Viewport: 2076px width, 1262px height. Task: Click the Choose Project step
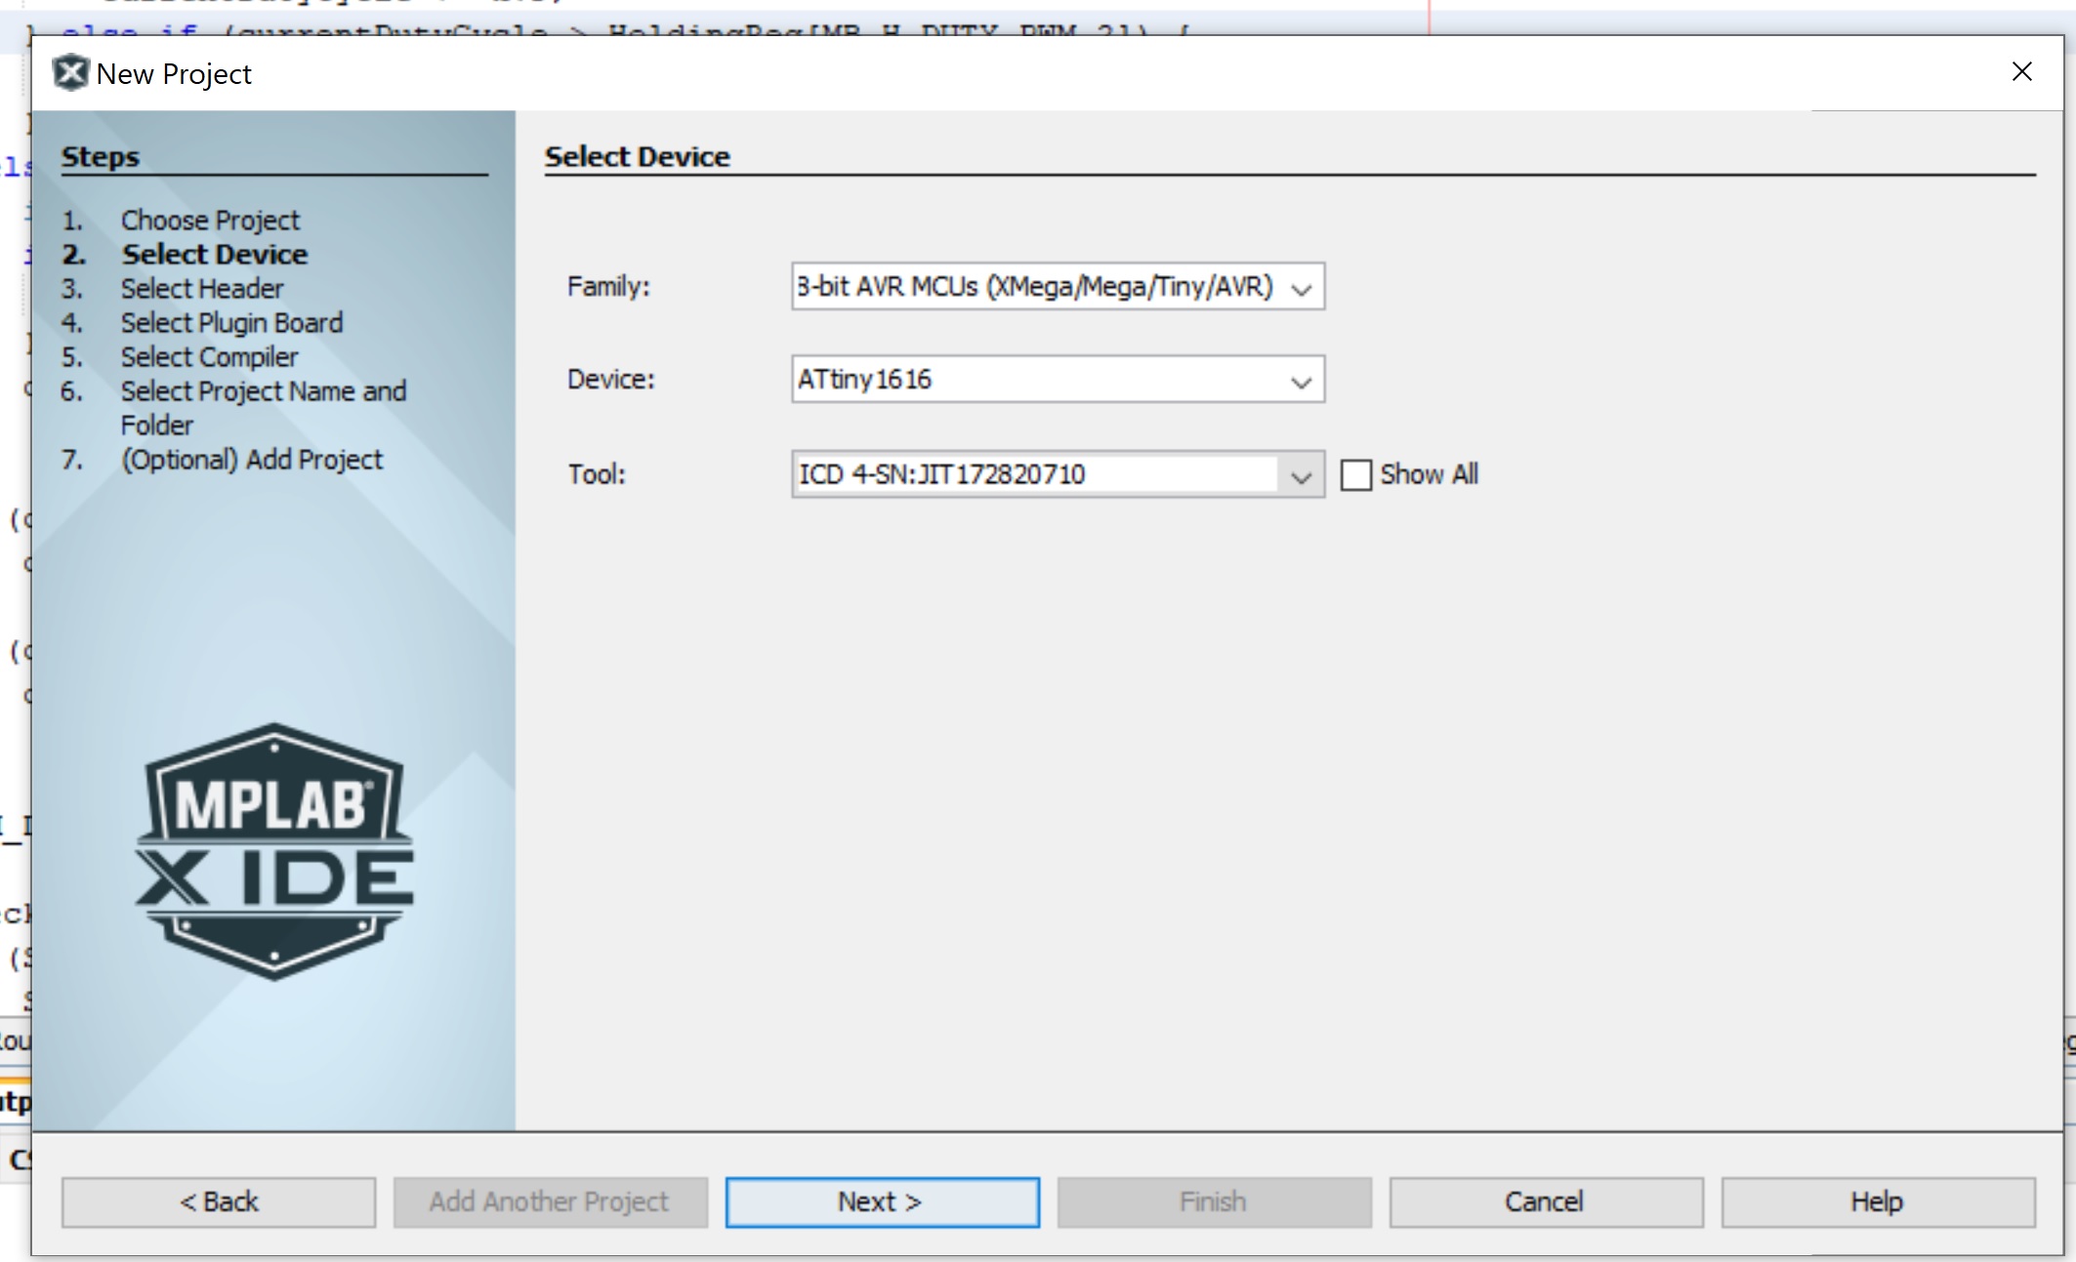[210, 221]
